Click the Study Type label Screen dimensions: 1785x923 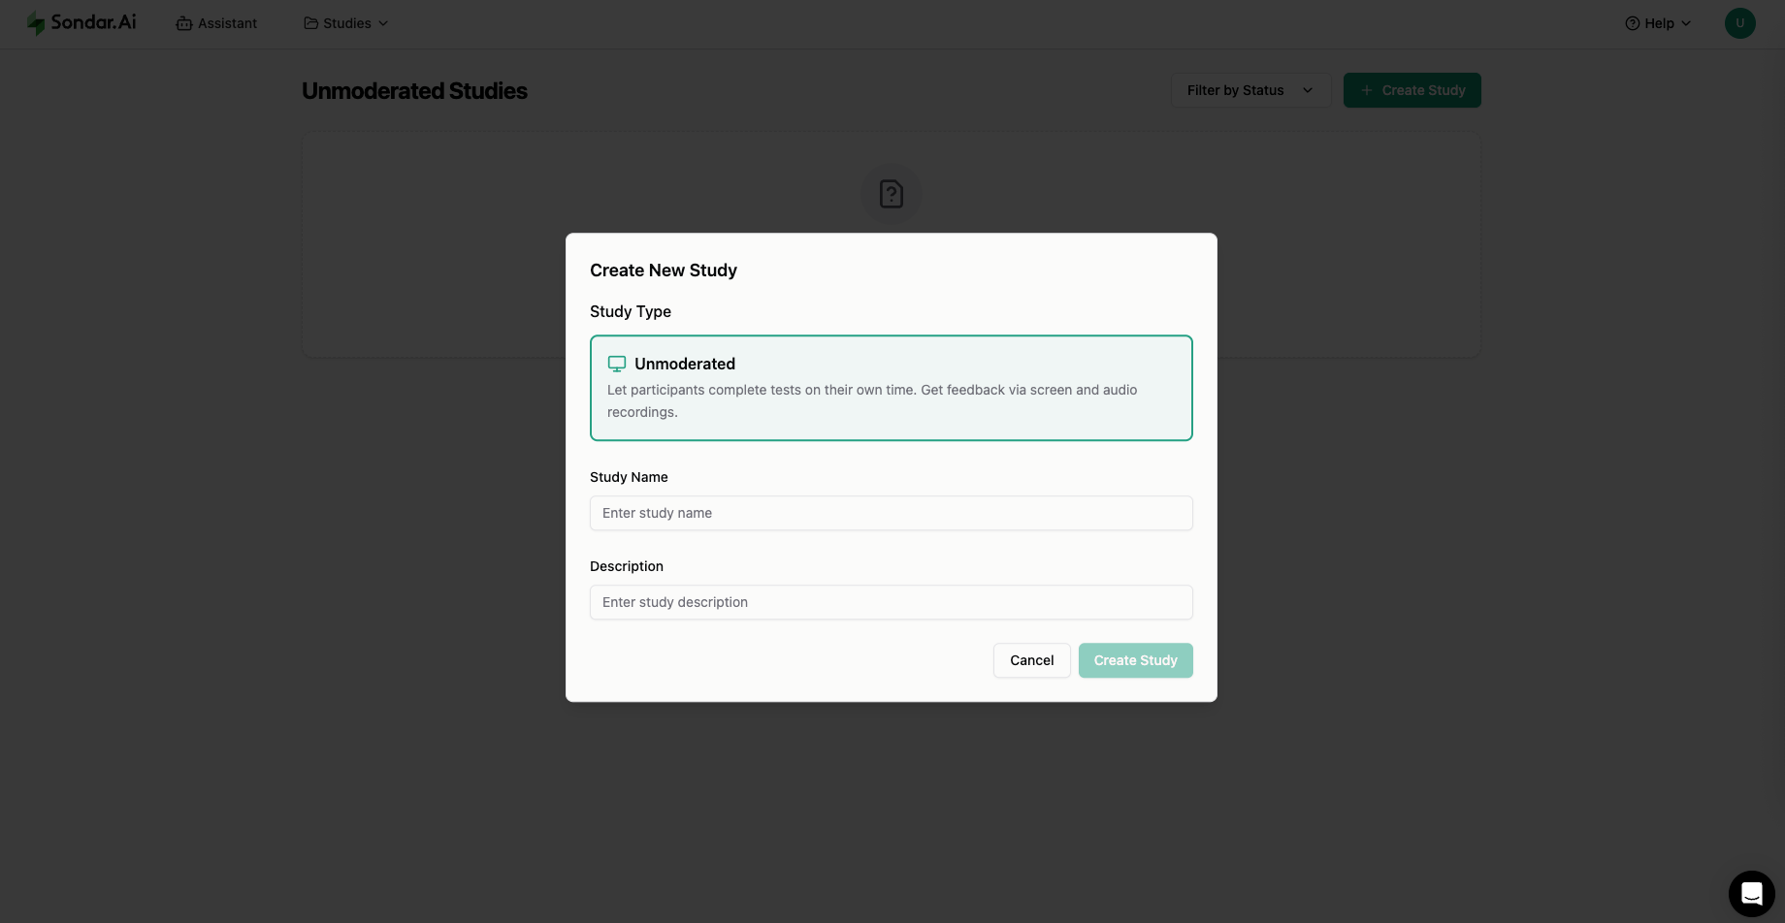pos(631,311)
